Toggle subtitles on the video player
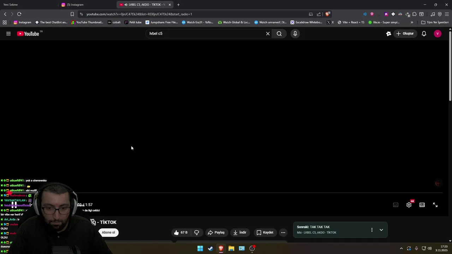The image size is (452, 254). (396, 205)
